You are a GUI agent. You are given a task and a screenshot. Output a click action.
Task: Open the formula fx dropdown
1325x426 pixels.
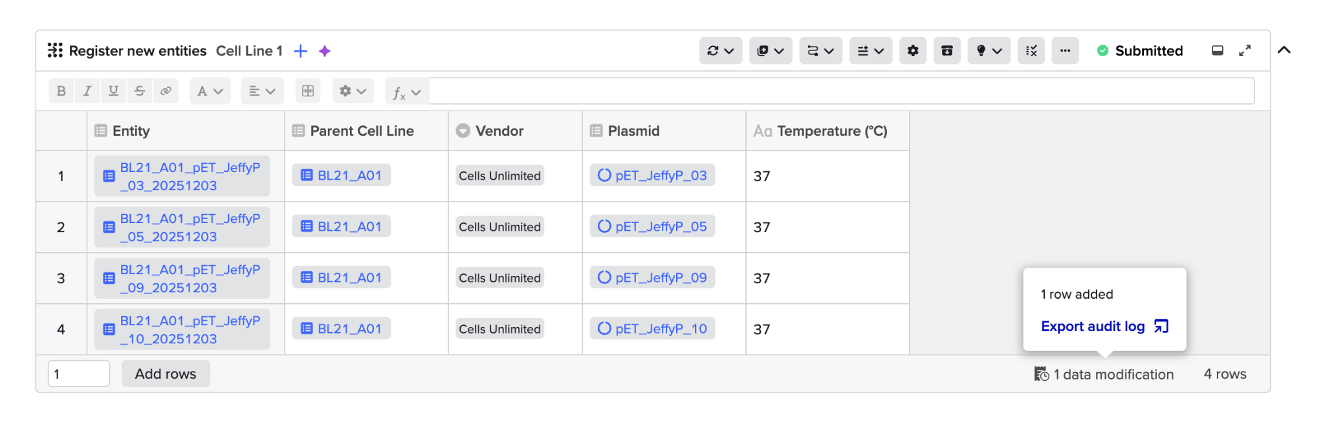[x=406, y=92]
